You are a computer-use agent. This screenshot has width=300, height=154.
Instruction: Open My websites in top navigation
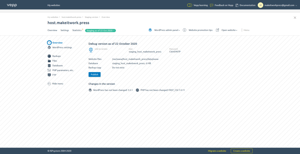pos(54,5)
